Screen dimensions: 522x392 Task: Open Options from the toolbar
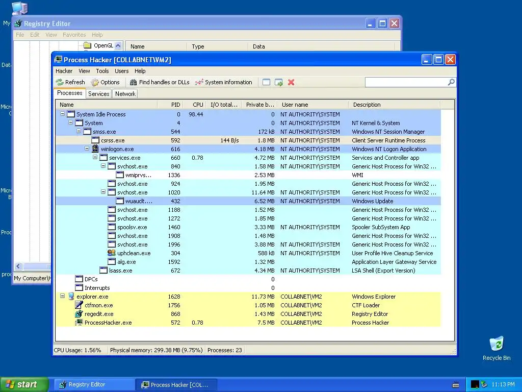tap(105, 82)
